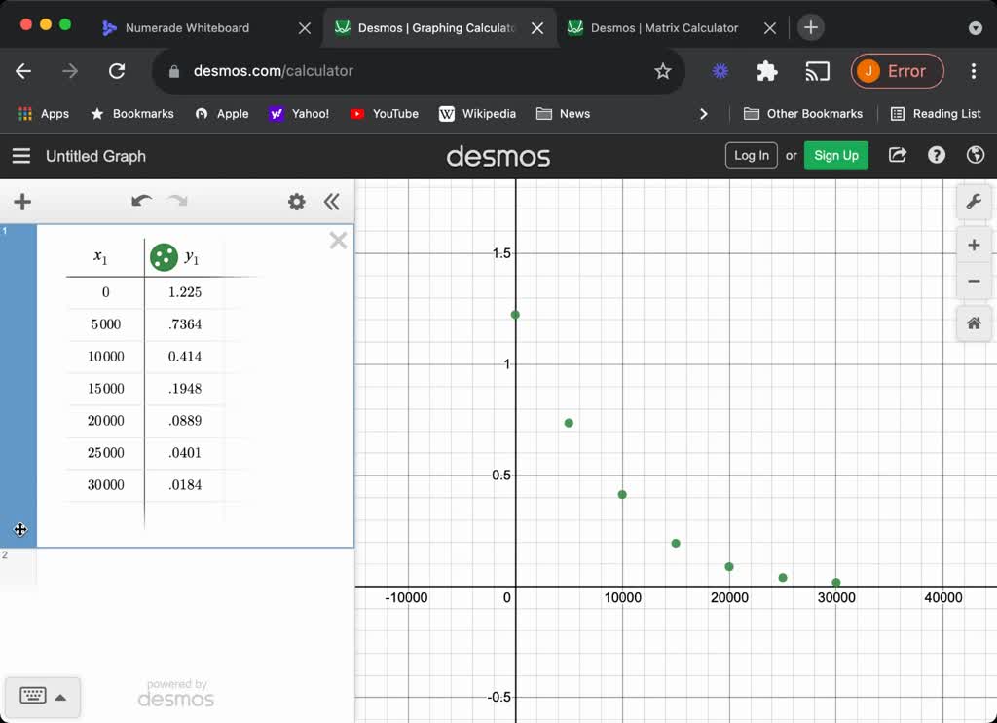Image resolution: width=997 pixels, height=723 pixels.
Task: Expand the keypad options arrow
Action: [x=60, y=697]
